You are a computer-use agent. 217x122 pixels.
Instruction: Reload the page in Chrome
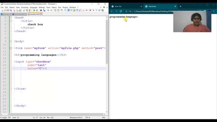click(x=121, y=11)
